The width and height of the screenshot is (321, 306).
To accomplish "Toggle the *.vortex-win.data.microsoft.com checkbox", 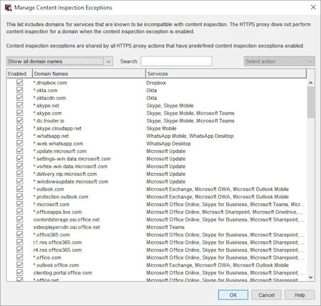I will tap(20, 166).
